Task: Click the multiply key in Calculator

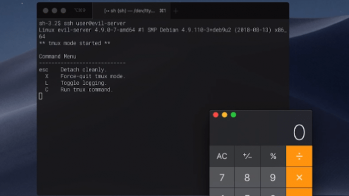Action: [299, 177]
